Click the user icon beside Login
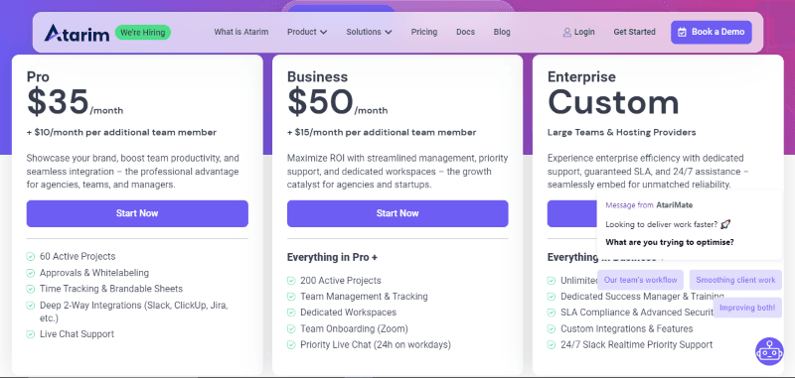 [x=566, y=32]
